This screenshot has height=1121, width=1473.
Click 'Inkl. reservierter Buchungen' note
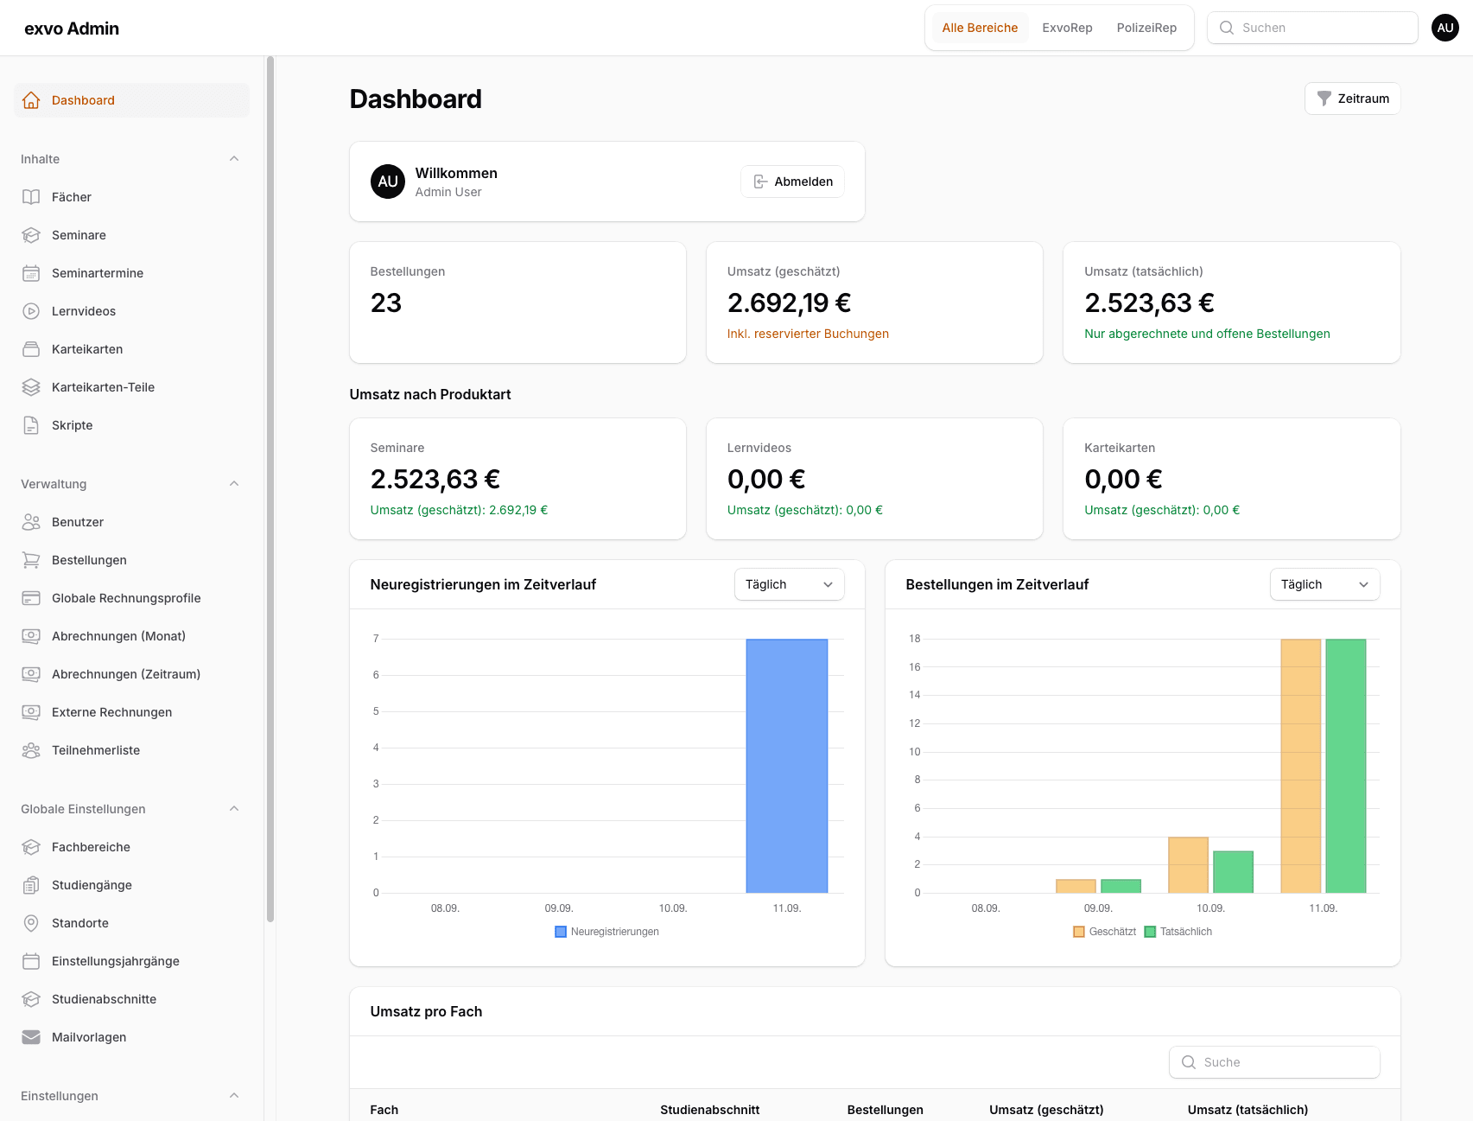808,334
